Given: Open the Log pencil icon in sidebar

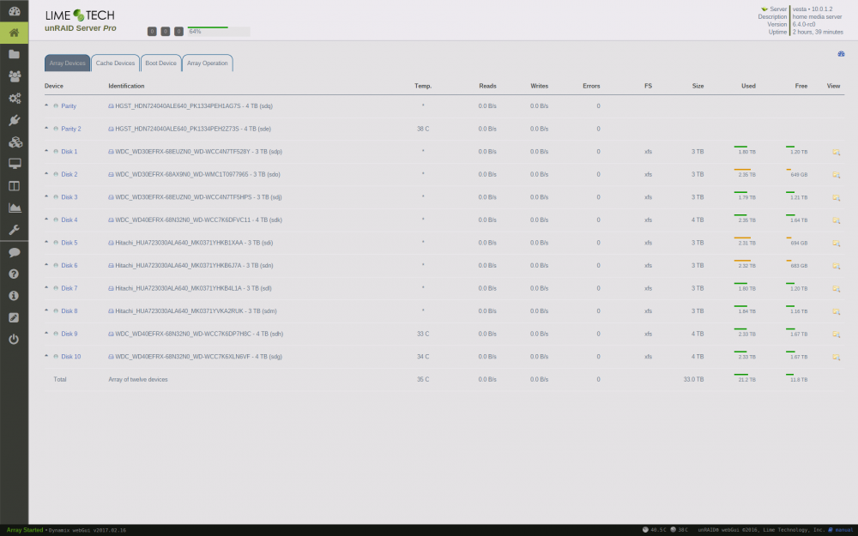Looking at the screenshot, I should (x=15, y=318).
